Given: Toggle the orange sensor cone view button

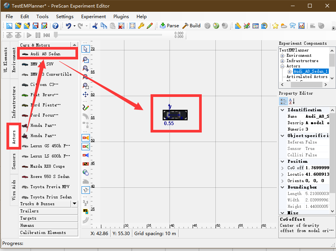Looking at the screenshot, I should (x=85, y=138).
